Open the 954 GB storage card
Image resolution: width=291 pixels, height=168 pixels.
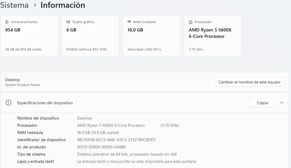point(29,36)
